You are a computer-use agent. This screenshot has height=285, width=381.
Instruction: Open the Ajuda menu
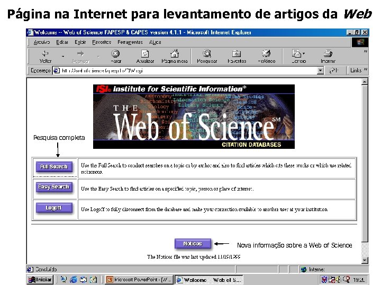pyautogui.click(x=155, y=42)
